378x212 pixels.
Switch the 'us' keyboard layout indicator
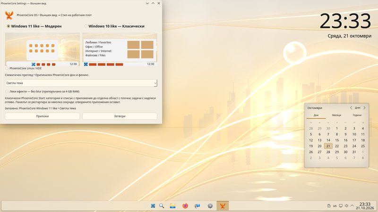335,206
